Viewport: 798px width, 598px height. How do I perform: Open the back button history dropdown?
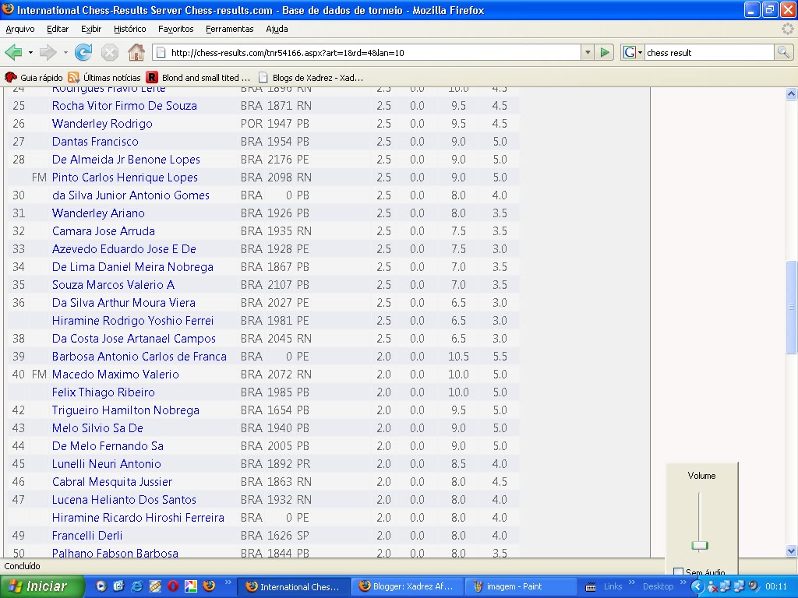pyautogui.click(x=30, y=52)
